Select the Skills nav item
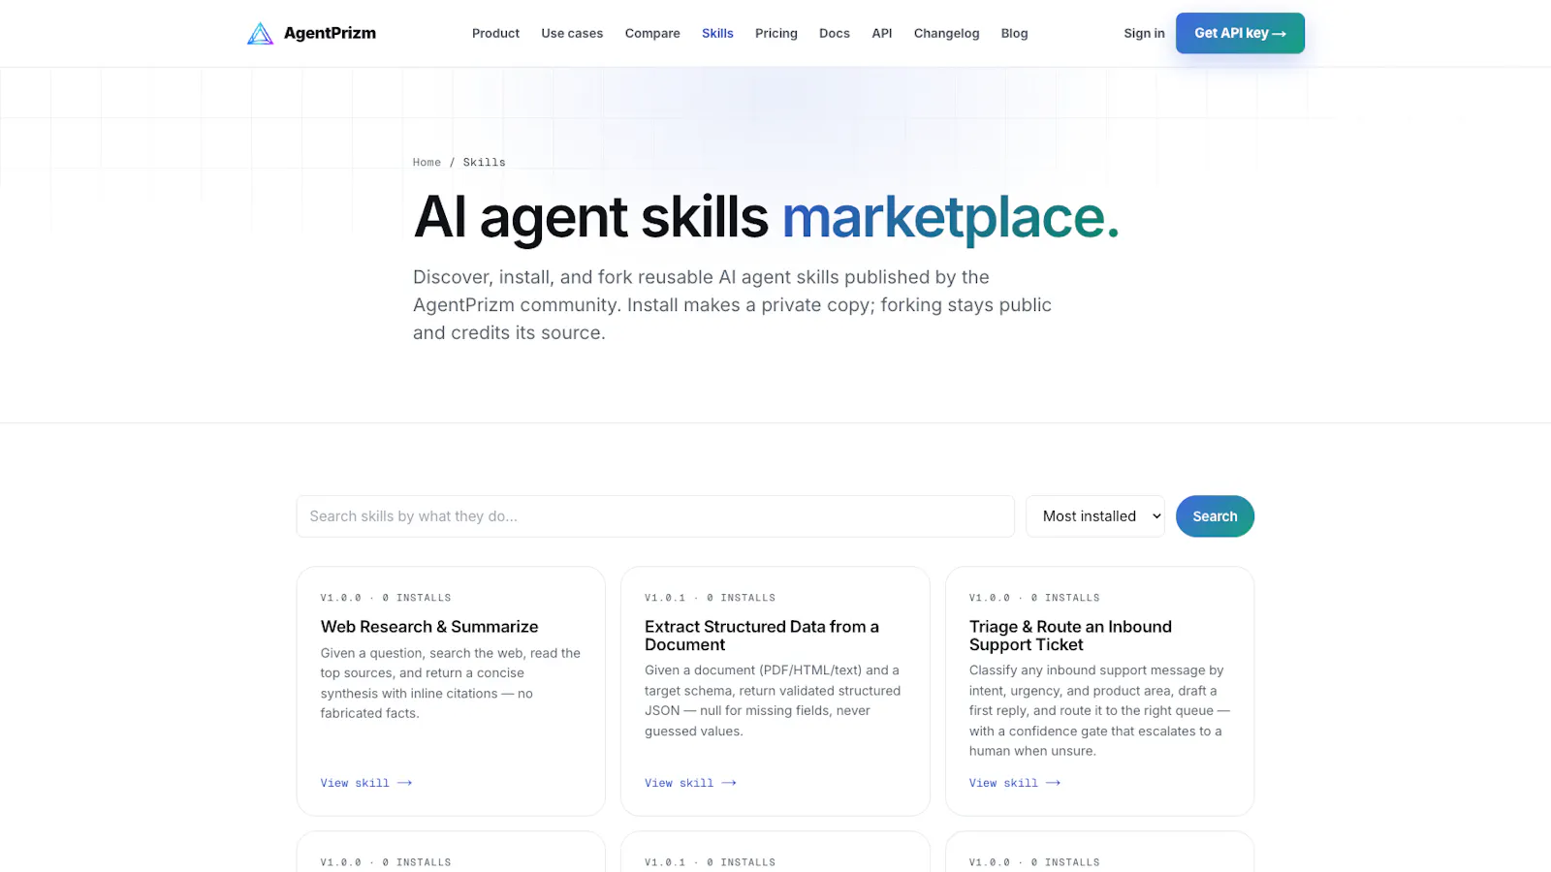Image resolution: width=1551 pixels, height=872 pixels. point(717,33)
